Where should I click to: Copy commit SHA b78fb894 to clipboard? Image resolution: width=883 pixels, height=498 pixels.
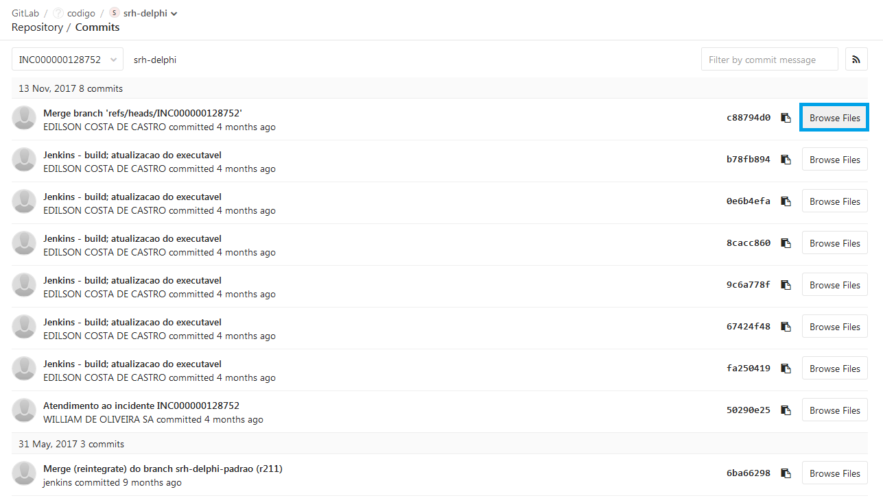786,160
